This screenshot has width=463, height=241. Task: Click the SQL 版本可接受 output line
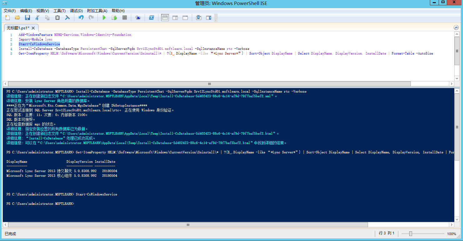tap(21, 119)
